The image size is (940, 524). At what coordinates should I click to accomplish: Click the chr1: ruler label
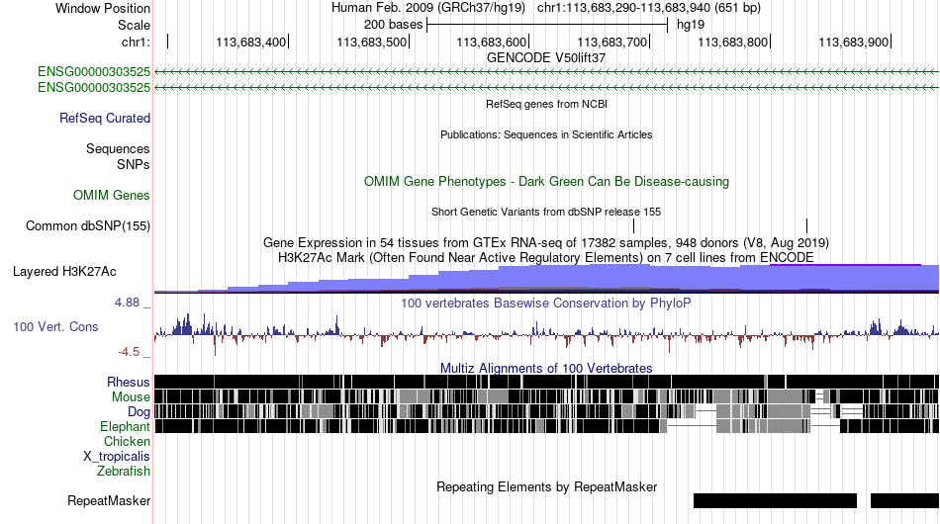point(136,42)
